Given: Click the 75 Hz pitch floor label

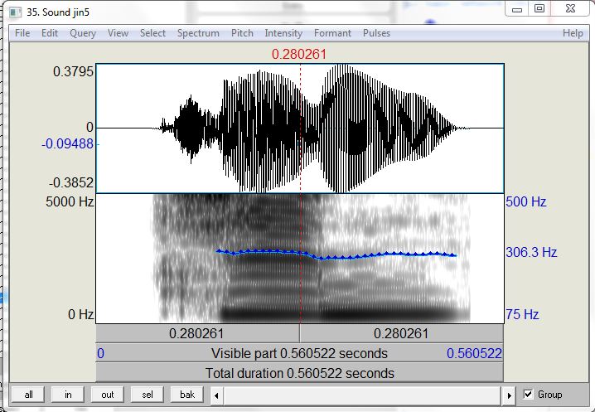Looking at the screenshot, I should click(522, 314).
